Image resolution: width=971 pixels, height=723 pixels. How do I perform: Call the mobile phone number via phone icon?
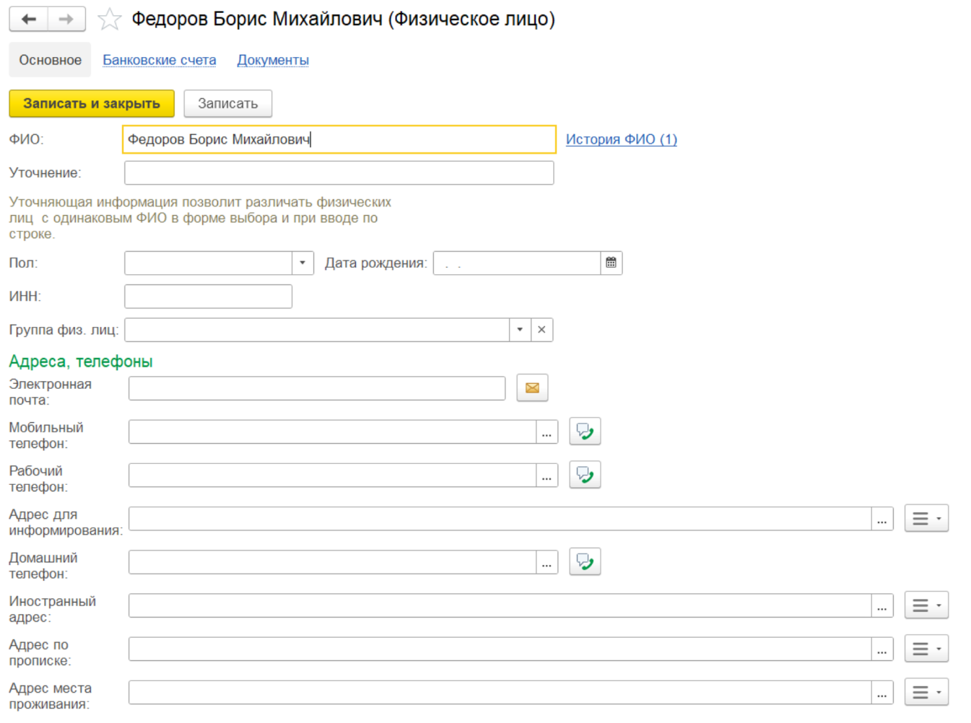tap(585, 431)
